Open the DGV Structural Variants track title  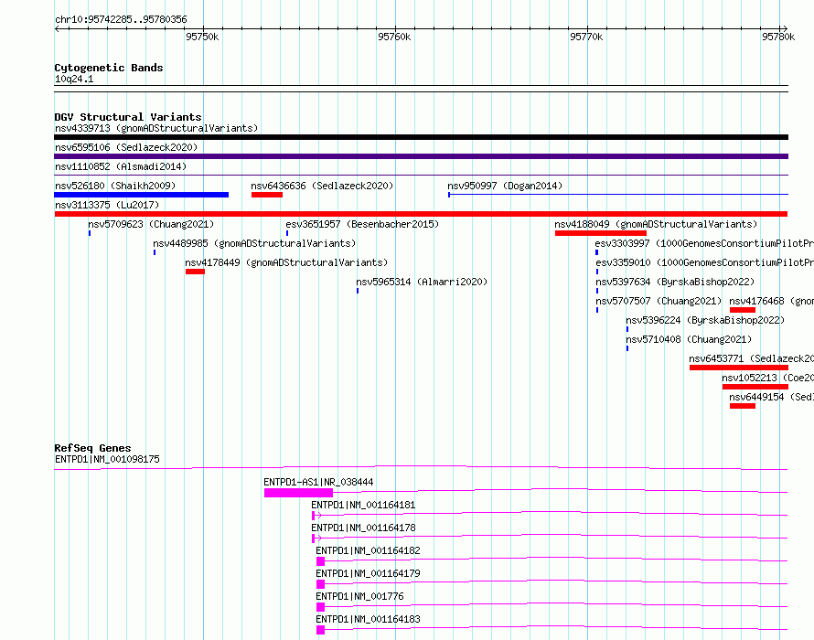128,117
